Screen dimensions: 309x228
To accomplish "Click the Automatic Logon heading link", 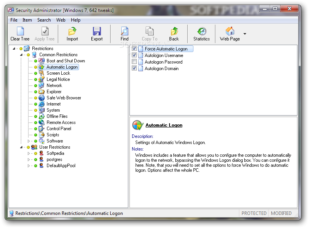I will click(x=164, y=125).
